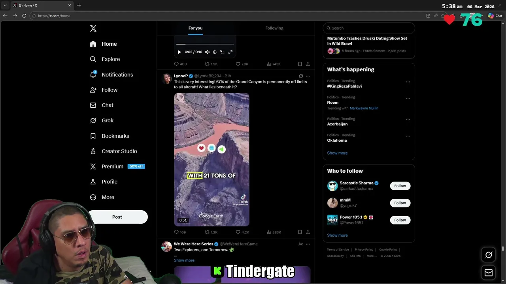Repost LynneP's post with 1.2K reposts

(211, 232)
